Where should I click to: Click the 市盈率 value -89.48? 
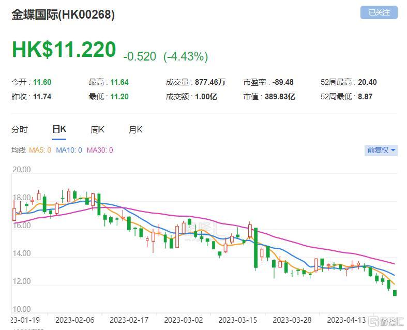(283, 82)
